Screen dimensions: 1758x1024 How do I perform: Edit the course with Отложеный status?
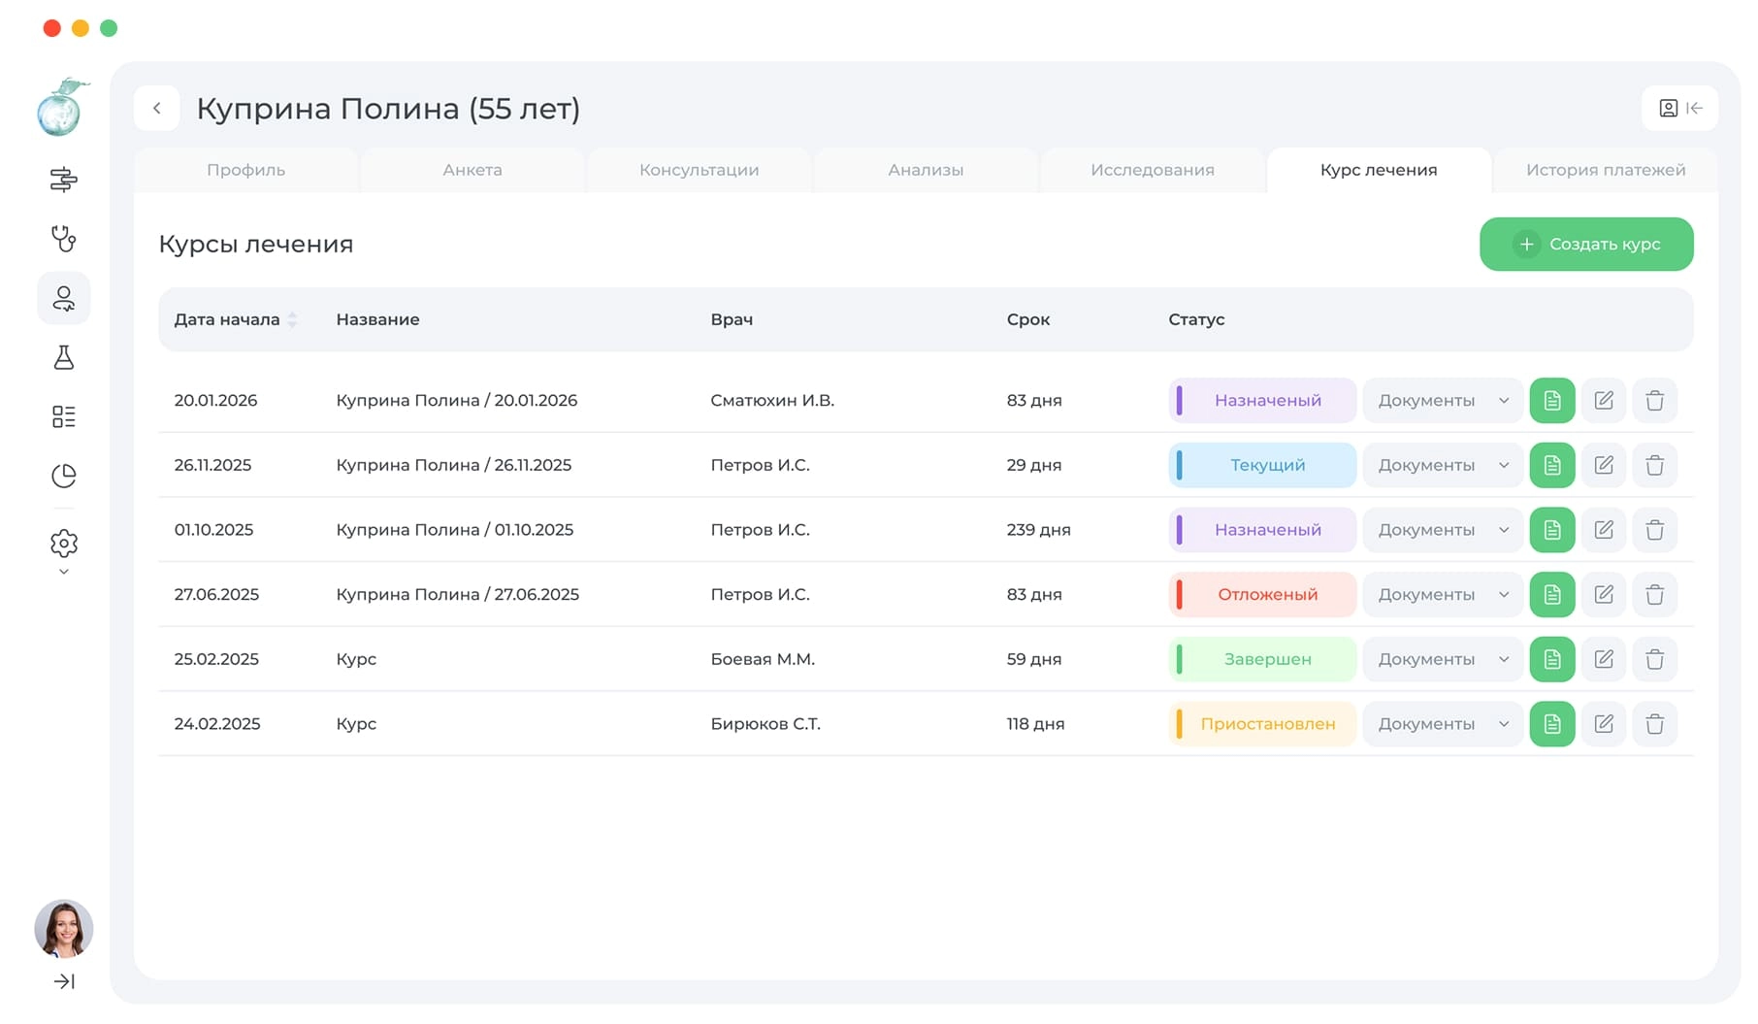pyautogui.click(x=1603, y=595)
